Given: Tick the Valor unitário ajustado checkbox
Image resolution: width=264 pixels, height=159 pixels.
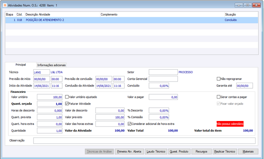Looking at the screenshot, I should (67, 97).
